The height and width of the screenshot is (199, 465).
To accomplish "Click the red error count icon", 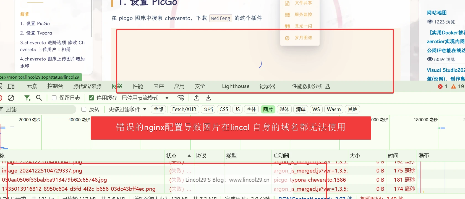I will [x=440, y=86].
